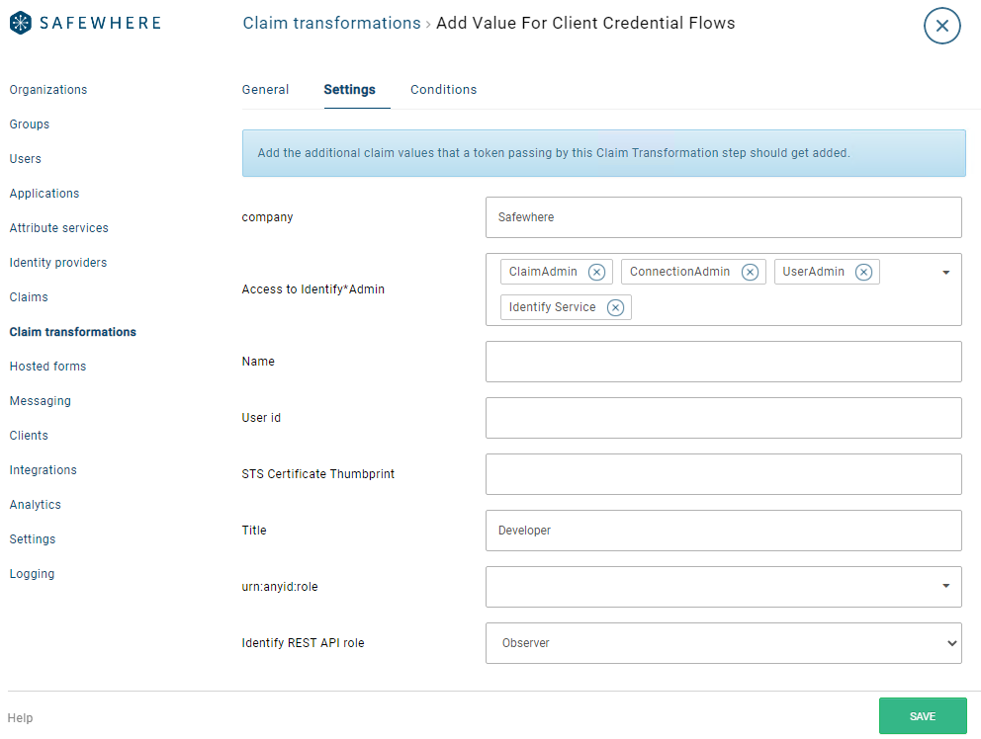Open the urn:anyid:role dropdown
The height and width of the screenshot is (739, 981).
tap(723, 587)
